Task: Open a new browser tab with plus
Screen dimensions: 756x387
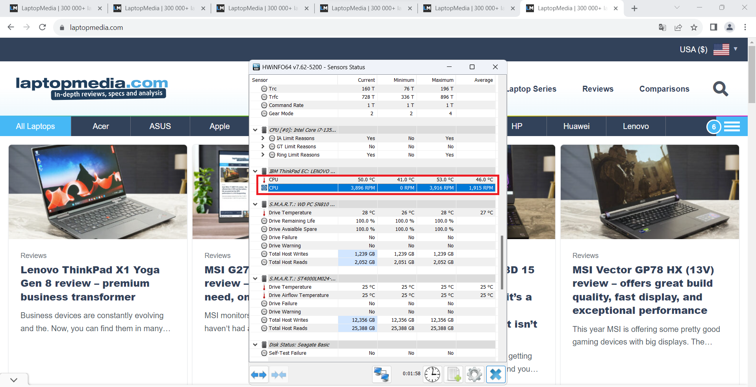Action: pos(634,8)
